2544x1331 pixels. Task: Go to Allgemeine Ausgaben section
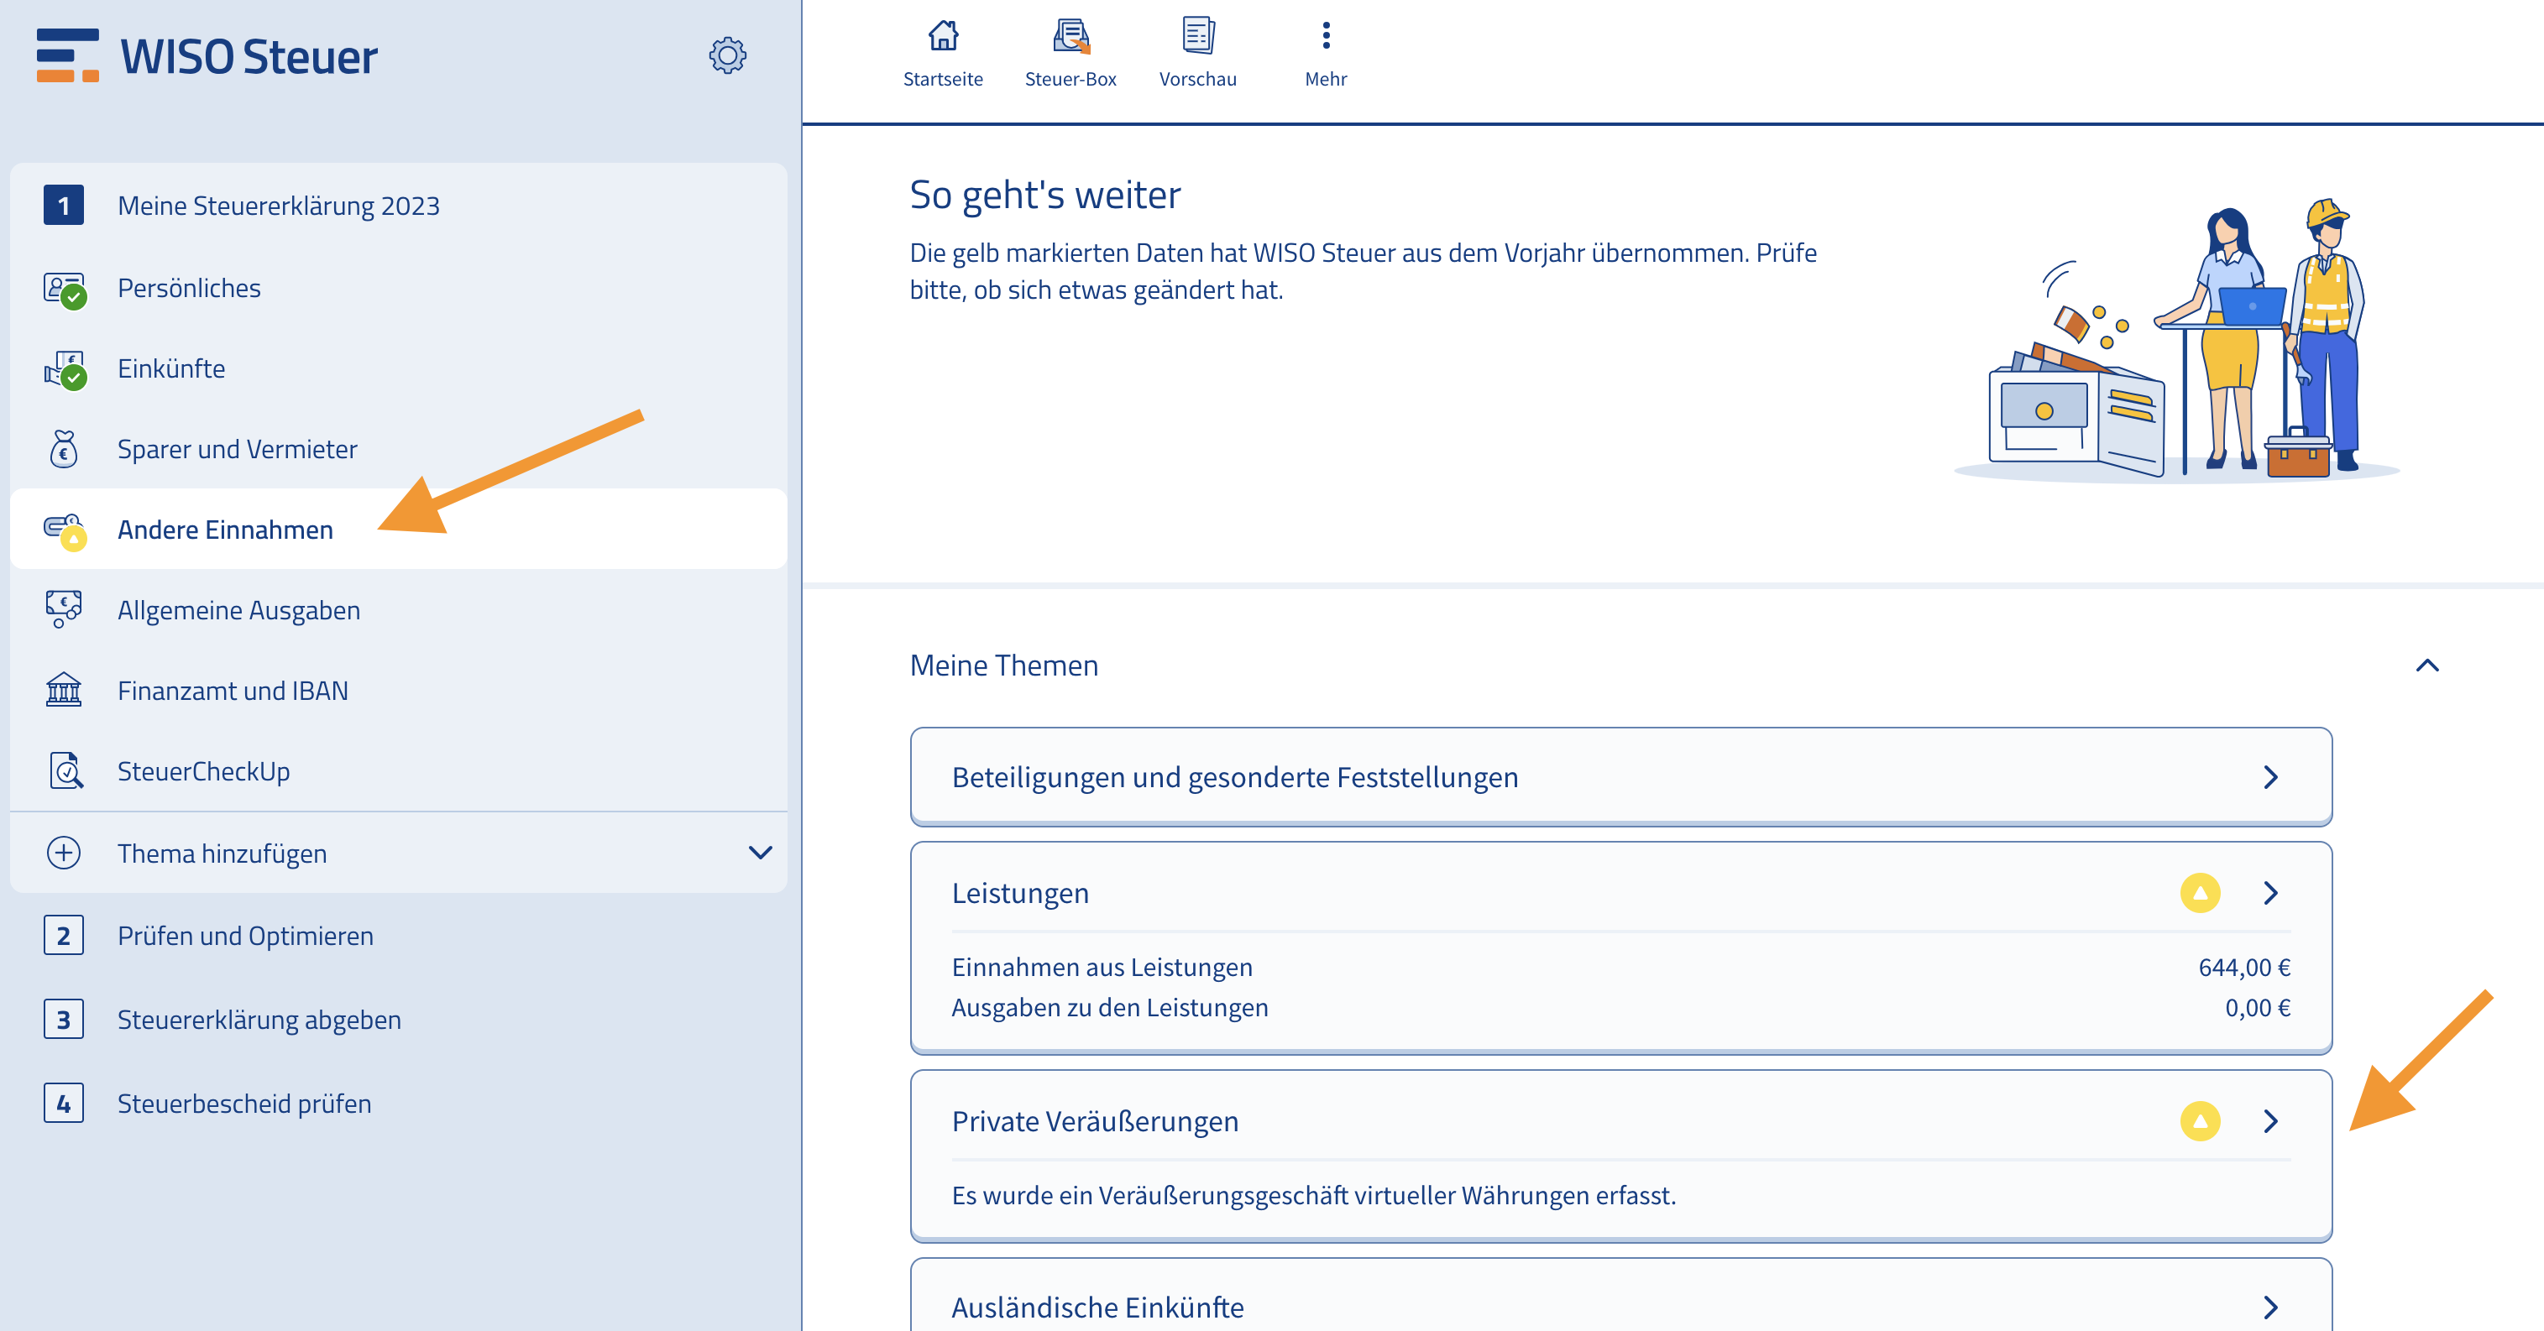(x=399, y=610)
